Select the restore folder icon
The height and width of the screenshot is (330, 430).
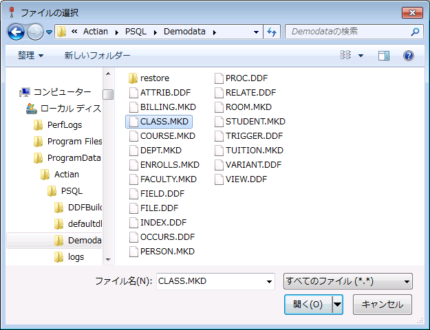(133, 78)
